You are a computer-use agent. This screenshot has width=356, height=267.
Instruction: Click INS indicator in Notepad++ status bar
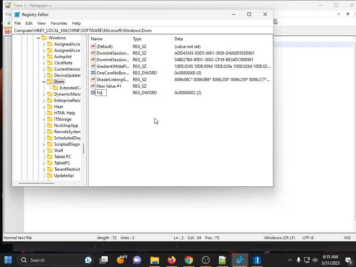point(347,238)
